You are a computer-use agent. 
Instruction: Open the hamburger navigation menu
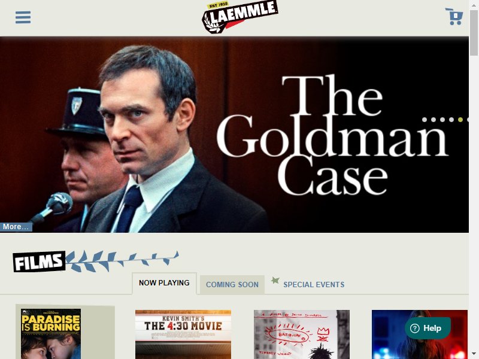pos(23,17)
